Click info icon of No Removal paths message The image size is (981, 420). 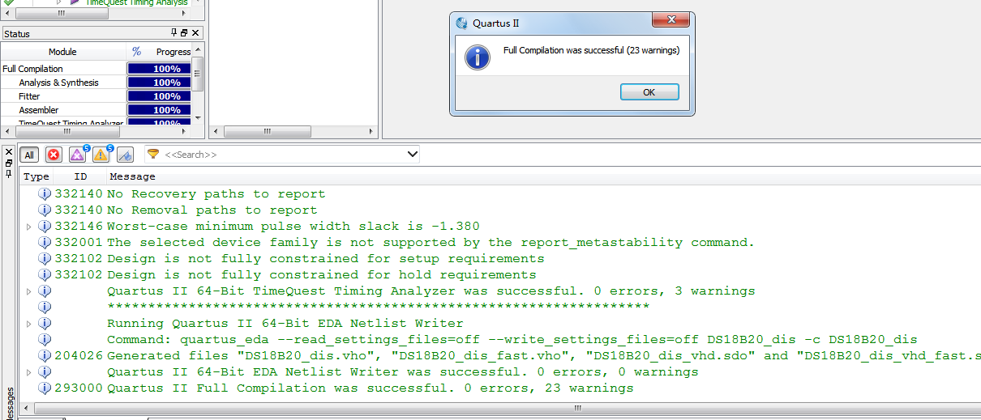pyautogui.click(x=45, y=210)
